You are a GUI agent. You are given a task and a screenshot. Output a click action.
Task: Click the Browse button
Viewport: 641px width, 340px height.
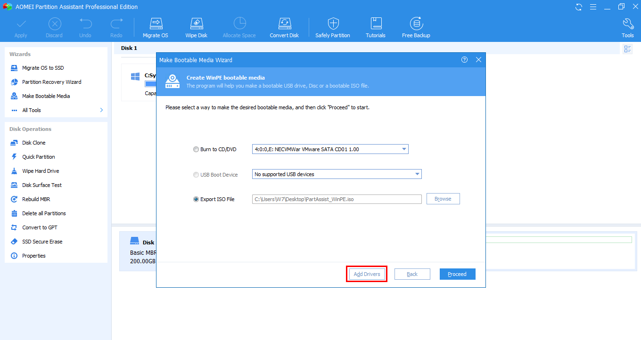click(x=443, y=199)
